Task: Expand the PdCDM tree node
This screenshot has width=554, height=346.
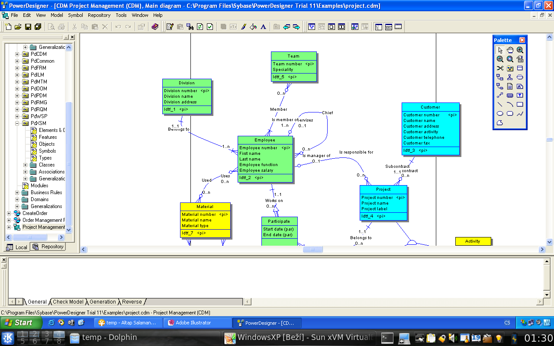Action: click(x=17, y=54)
